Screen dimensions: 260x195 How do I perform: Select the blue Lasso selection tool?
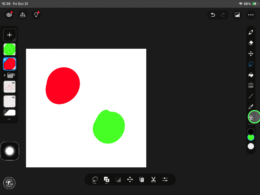click(x=251, y=64)
